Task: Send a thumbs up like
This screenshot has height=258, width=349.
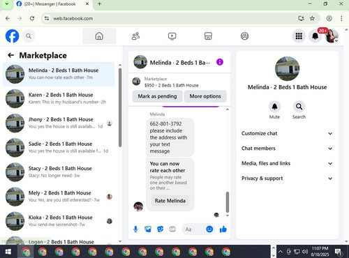Action: 223,229
